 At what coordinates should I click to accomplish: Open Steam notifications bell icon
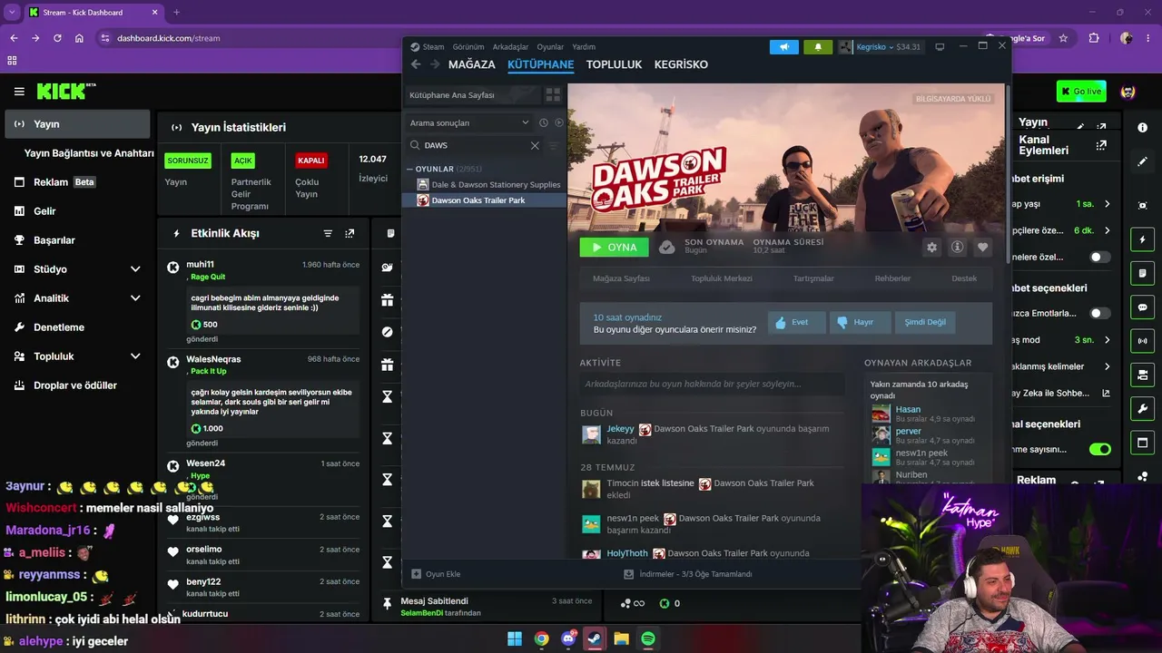pos(818,47)
